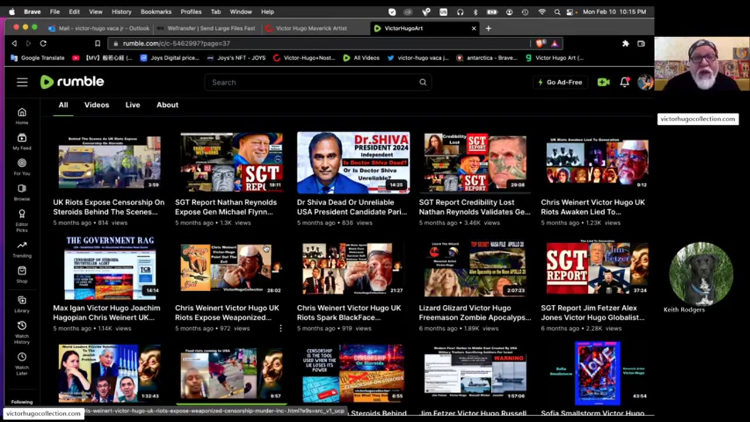Open Dr.SHIVA President 2024 thumbnail
The width and height of the screenshot is (750, 422).
click(x=353, y=162)
